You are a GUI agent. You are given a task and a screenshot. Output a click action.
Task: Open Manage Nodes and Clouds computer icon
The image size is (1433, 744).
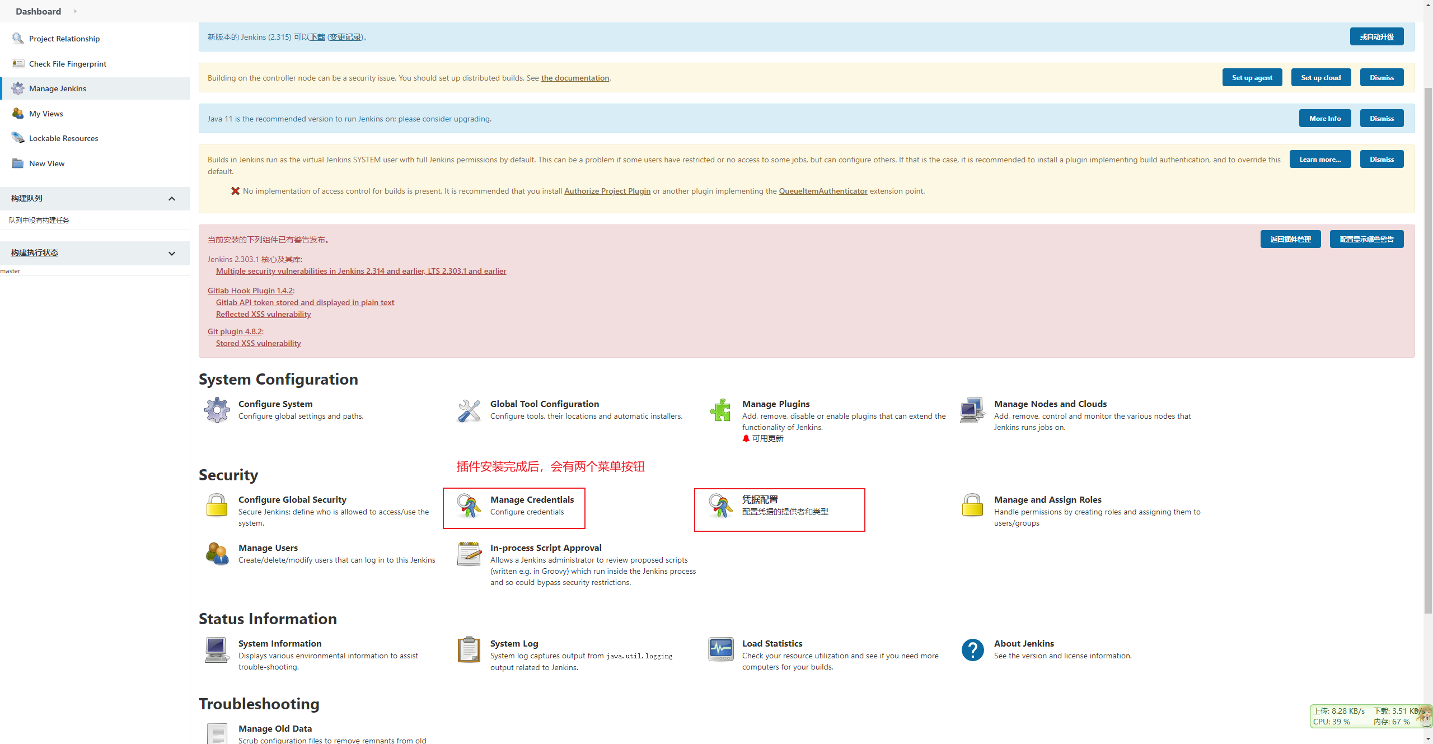click(973, 410)
